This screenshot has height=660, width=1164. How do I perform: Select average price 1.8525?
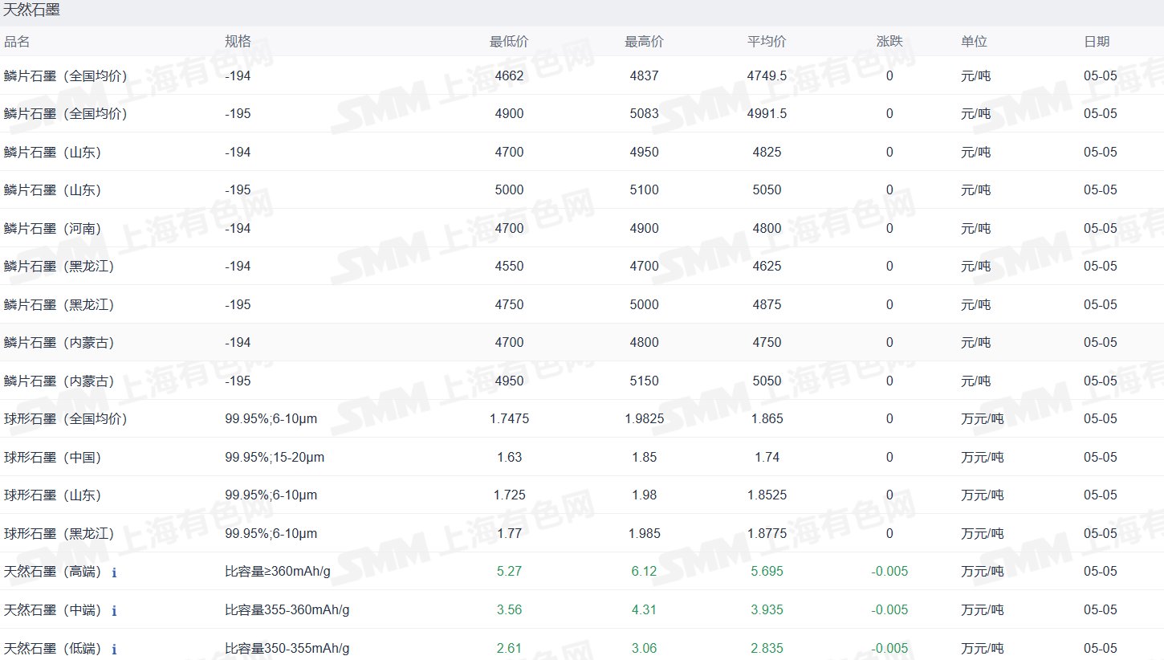(x=767, y=495)
